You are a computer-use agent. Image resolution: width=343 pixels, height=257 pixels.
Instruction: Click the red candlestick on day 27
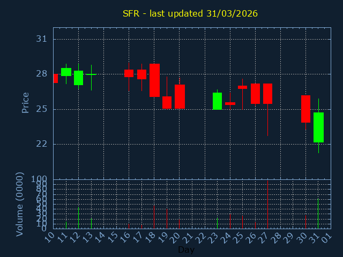pos(267,94)
